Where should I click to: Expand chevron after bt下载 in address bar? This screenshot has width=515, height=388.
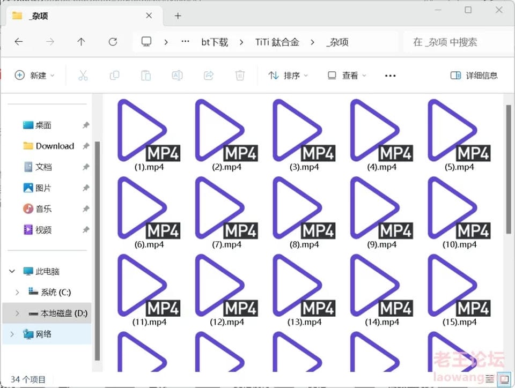click(x=241, y=42)
